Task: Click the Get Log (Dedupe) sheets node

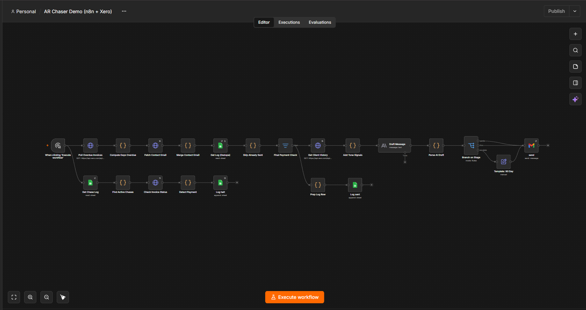Action: (220, 146)
